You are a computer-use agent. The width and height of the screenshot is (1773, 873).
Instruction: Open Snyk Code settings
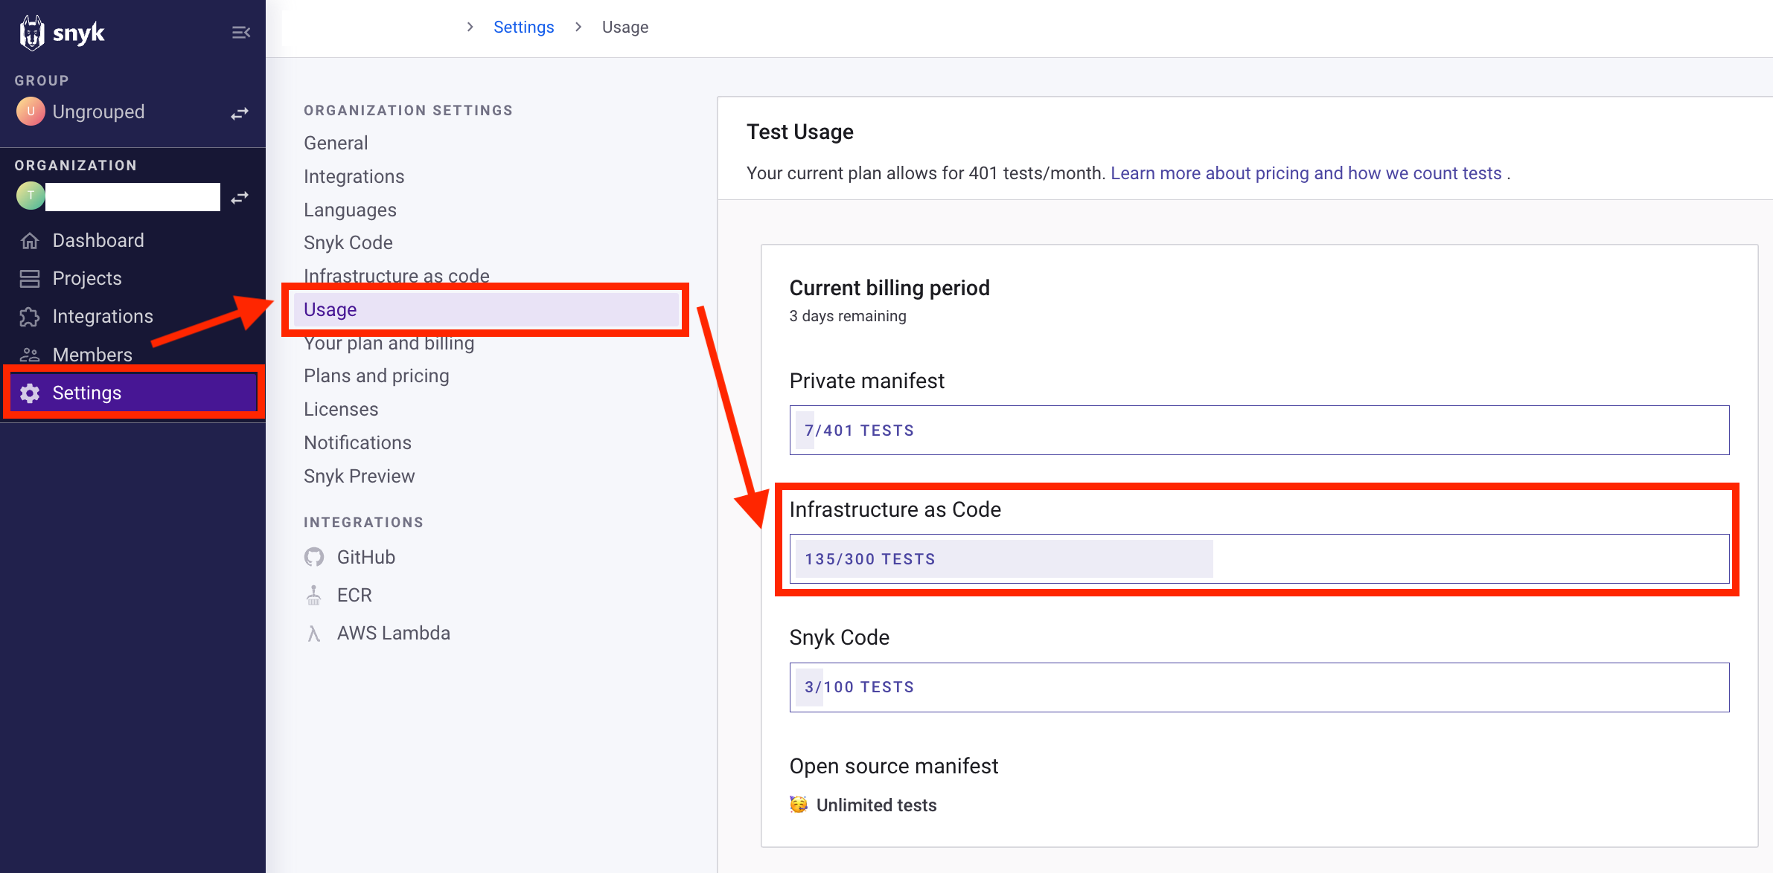(348, 242)
